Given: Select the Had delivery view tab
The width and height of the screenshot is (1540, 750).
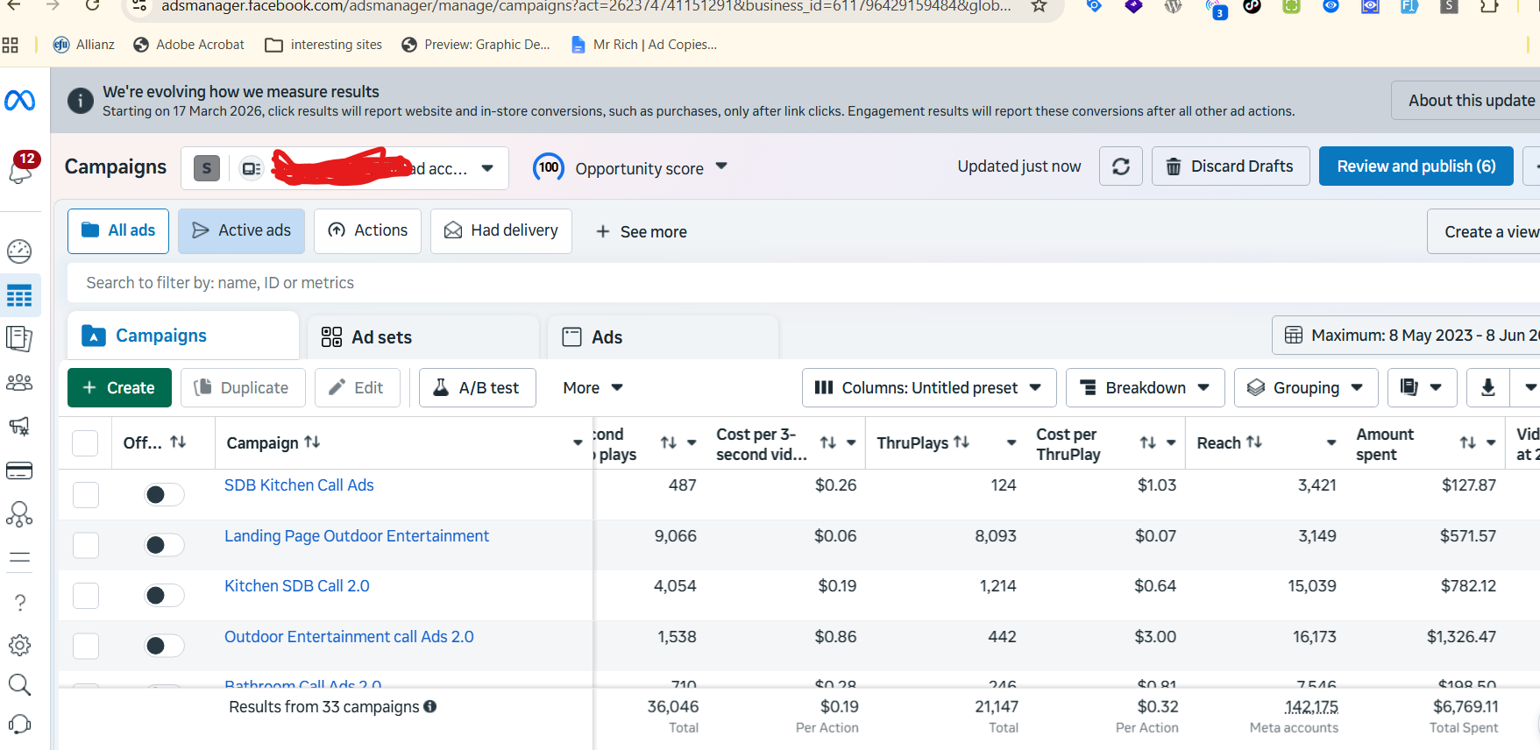Looking at the screenshot, I should coord(501,230).
